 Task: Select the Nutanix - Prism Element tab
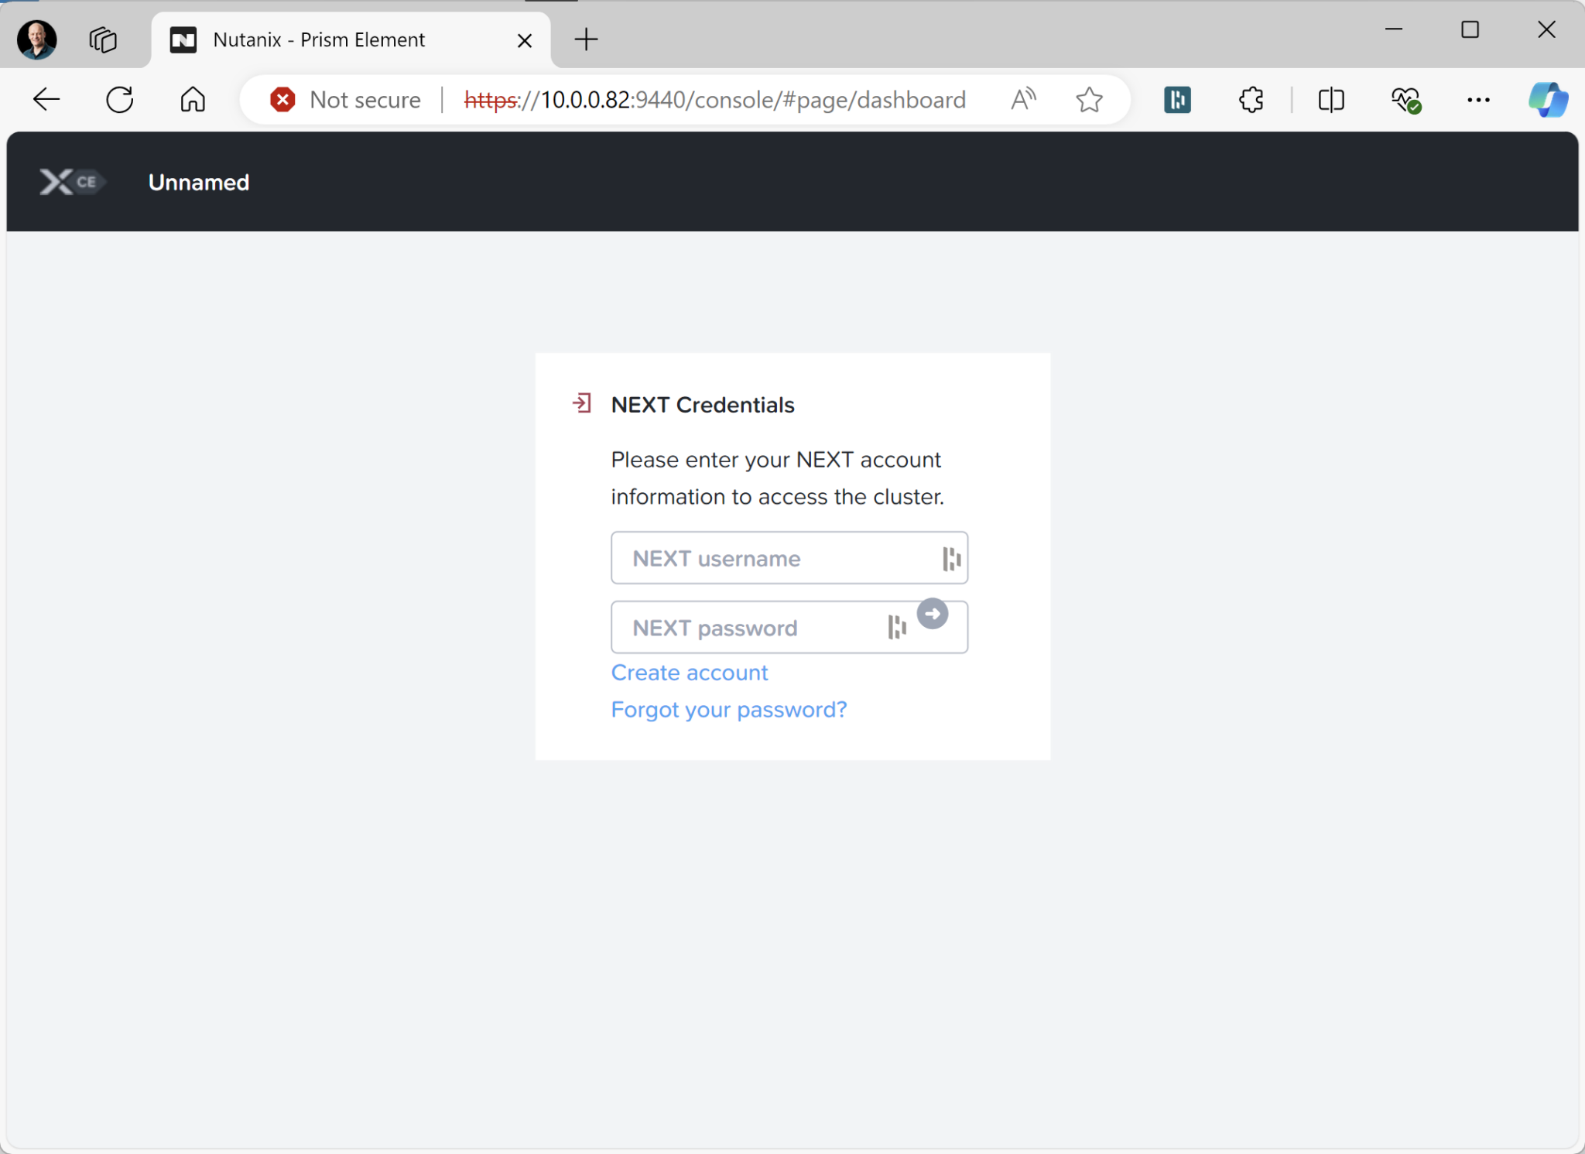tap(320, 39)
